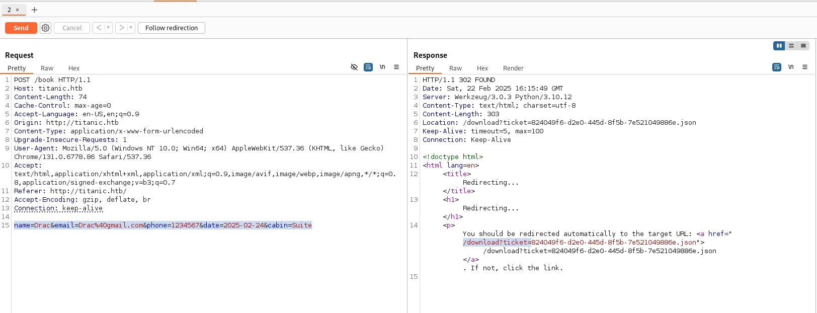This screenshot has width=817, height=313.
Task: Click the highlighted POST body parameters line
Action: pyautogui.click(x=163, y=225)
